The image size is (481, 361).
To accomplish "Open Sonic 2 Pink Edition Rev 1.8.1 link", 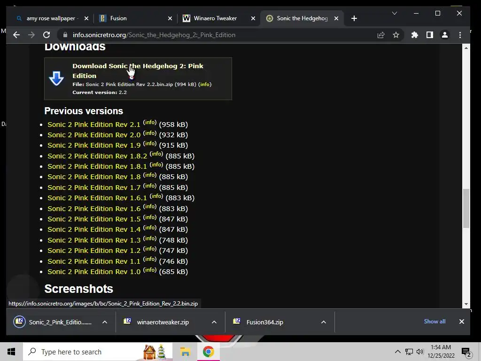I will coord(97,167).
